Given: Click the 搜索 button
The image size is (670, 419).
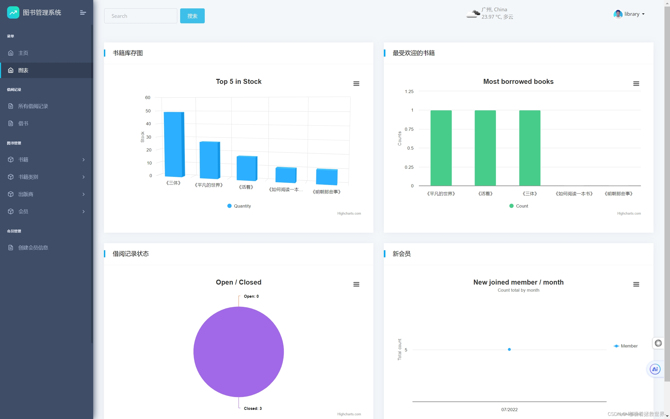Looking at the screenshot, I should point(192,16).
